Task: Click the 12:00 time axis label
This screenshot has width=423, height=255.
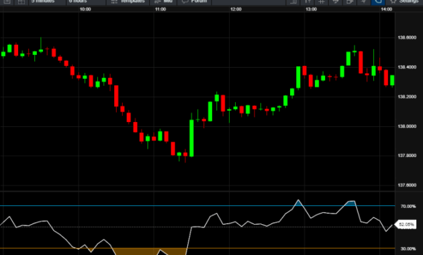Action: (236, 9)
